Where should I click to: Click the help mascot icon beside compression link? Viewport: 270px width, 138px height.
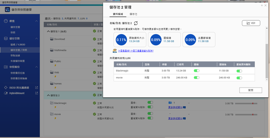coord(115,51)
